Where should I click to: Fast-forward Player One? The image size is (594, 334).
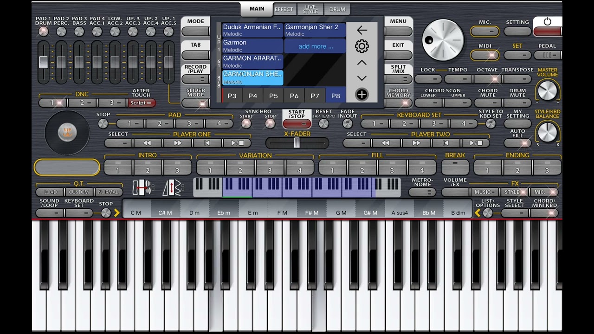[x=177, y=143]
